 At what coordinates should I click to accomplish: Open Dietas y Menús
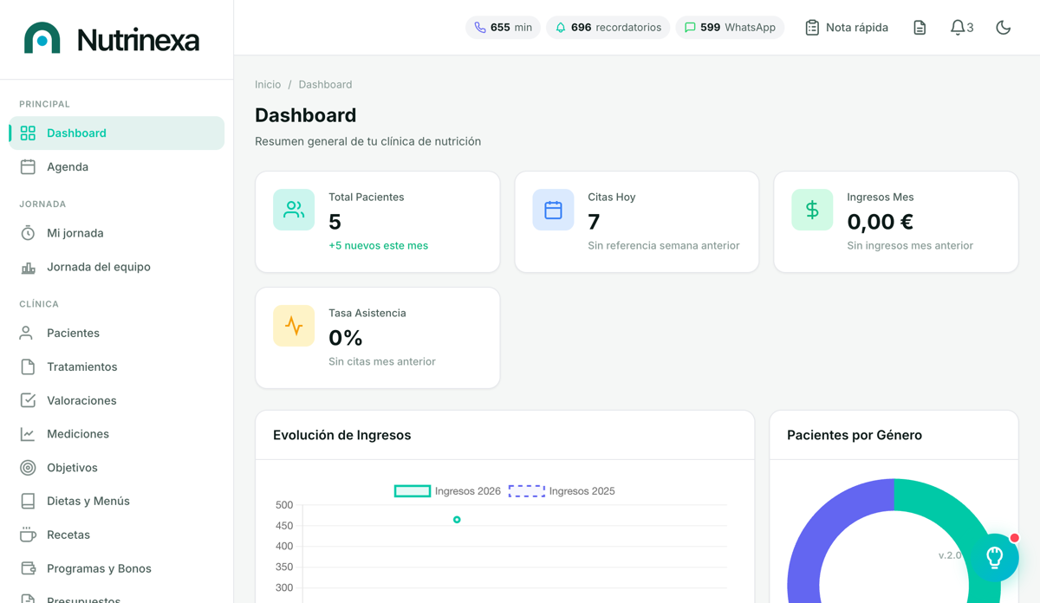click(x=117, y=501)
